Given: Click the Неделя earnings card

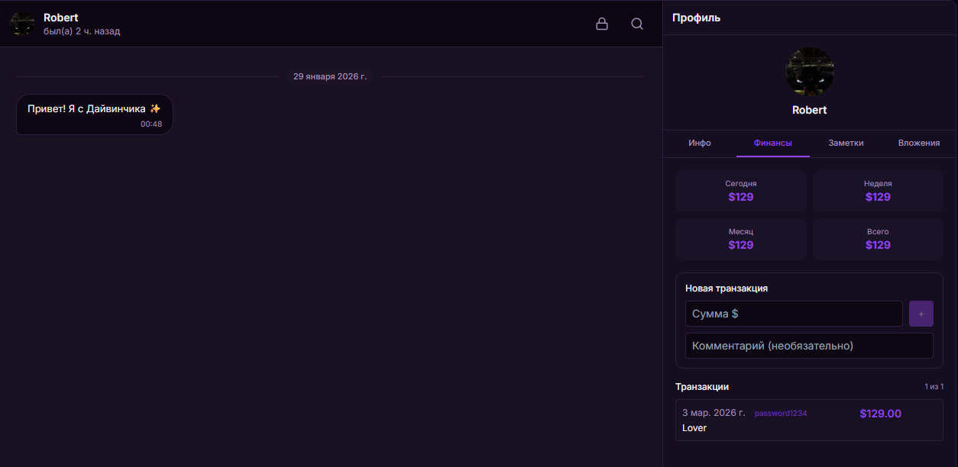Looking at the screenshot, I should point(877,191).
